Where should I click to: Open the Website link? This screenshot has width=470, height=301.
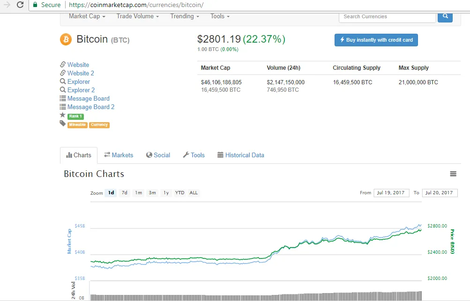point(78,65)
